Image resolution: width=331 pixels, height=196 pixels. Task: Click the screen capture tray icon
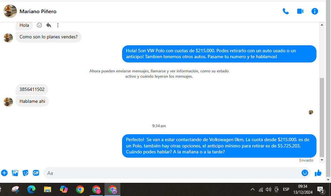tap(276, 189)
